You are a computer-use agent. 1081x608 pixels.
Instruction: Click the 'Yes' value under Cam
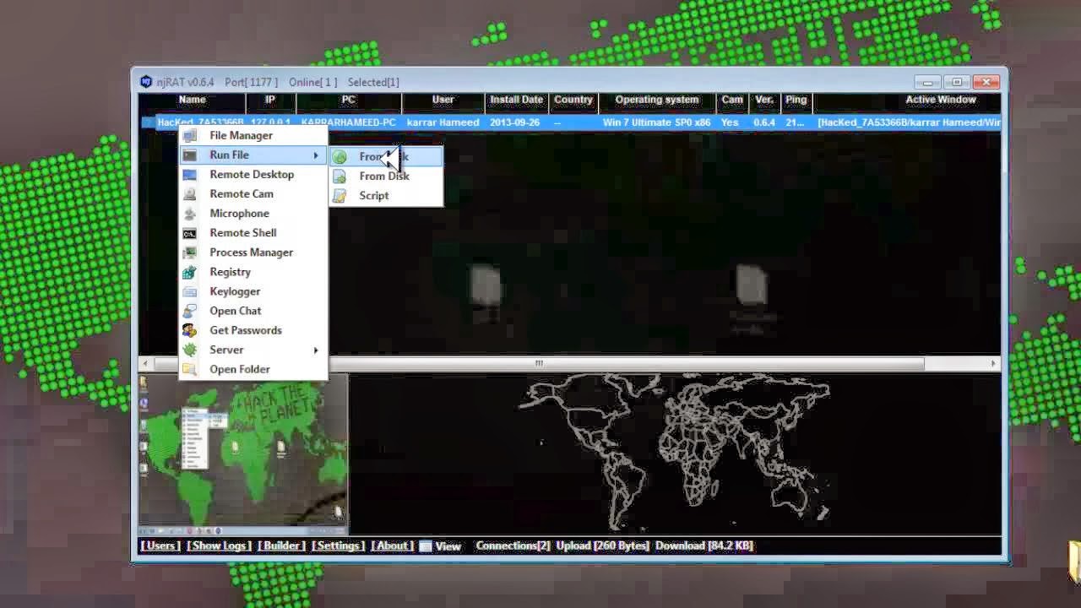(730, 122)
